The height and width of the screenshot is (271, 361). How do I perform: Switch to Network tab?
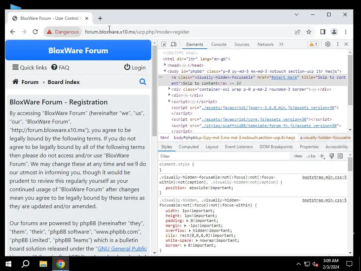click(265, 44)
